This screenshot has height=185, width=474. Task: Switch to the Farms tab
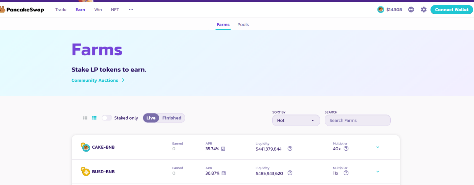tap(223, 25)
